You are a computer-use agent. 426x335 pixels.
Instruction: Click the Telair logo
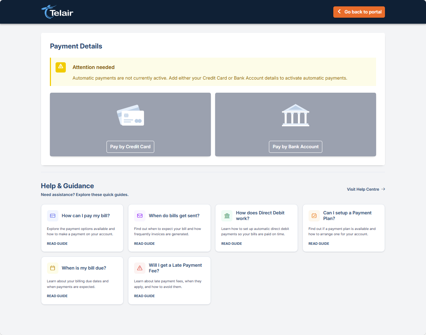point(57,12)
